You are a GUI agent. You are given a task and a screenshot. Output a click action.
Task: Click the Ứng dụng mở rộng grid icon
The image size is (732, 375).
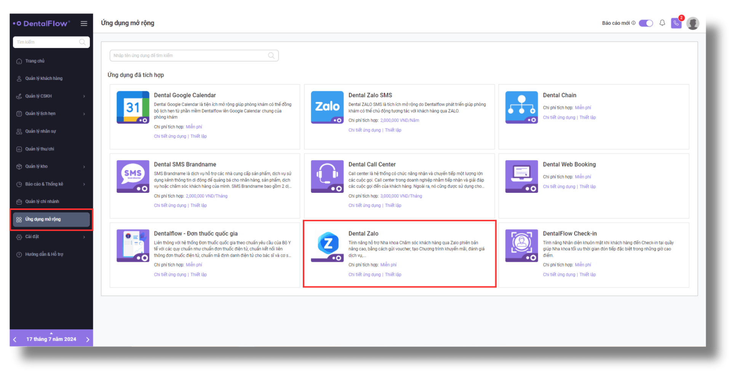[x=19, y=219]
